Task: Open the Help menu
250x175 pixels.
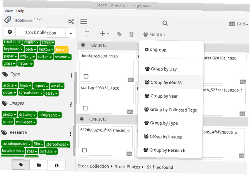Action: point(20,11)
